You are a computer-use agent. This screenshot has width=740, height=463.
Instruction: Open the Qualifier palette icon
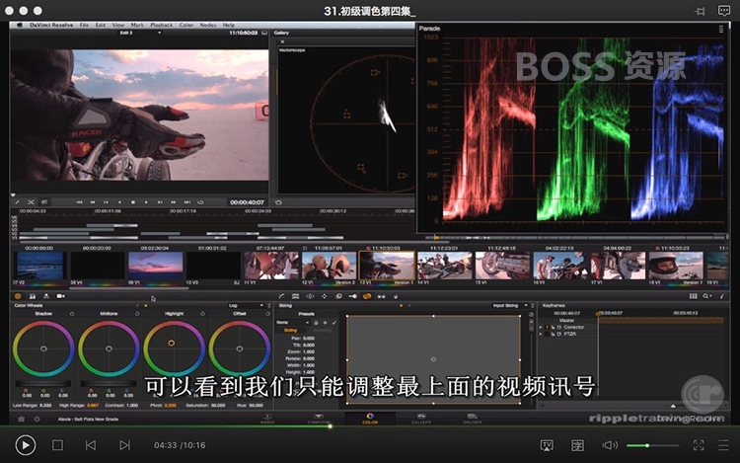pyautogui.click(x=295, y=296)
